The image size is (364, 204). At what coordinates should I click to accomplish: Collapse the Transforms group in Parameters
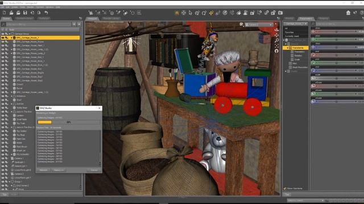[x=287, y=48]
